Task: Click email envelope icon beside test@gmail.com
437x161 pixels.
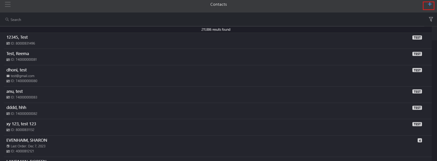Action: pos(8,76)
